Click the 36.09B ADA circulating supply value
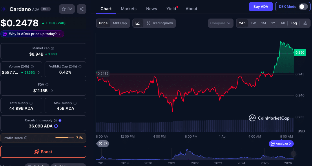312x166 pixels. click(41, 126)
